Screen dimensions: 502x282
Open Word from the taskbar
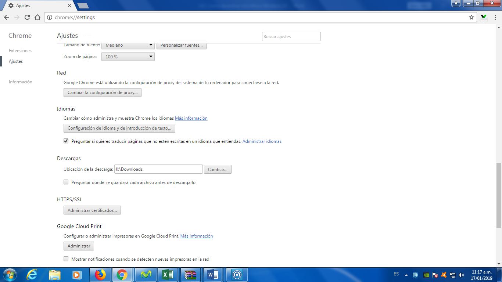[214, 275]
